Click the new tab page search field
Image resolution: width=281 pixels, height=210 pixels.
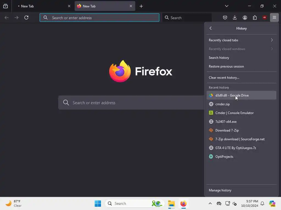point(131,103)
